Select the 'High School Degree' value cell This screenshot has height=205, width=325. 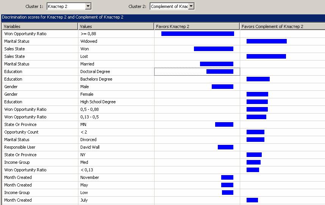(x=116, y=102)
